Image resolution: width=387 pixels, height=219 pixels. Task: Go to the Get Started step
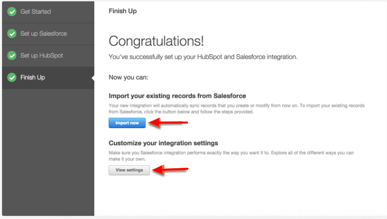pyautogui.click(x=36, y=12)
